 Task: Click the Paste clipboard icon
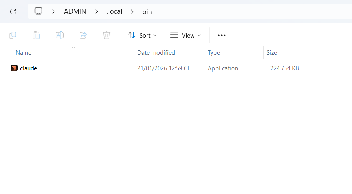tap(36, 35)
